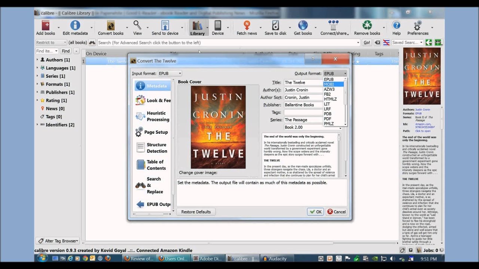Open Help from the toolbar
479x269 pixels.
396,25
